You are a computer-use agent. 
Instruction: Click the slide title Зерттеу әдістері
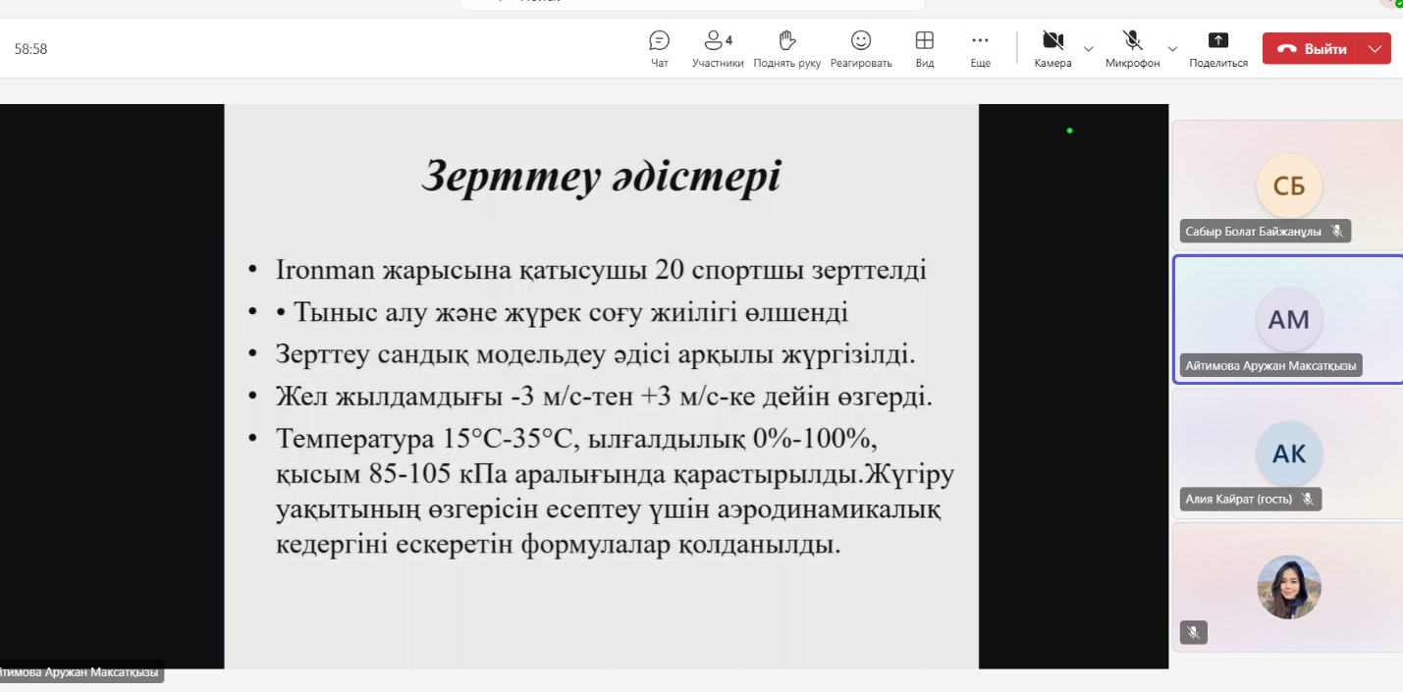[601, 178]
